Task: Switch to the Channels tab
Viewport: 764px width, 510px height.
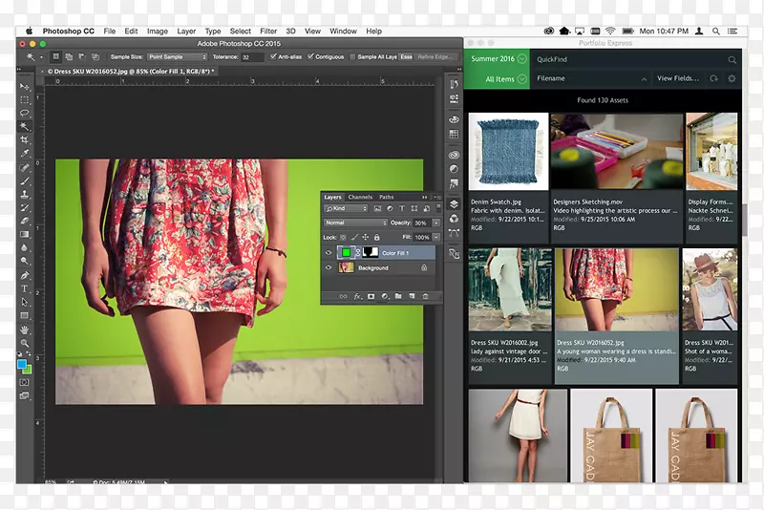Action: [360, 197]
